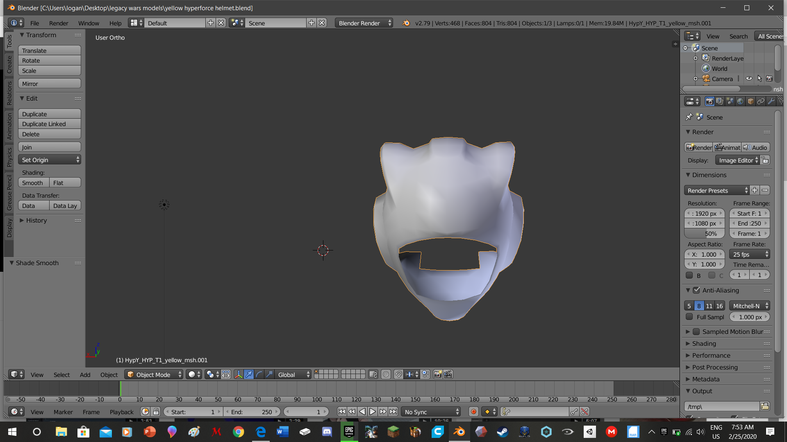Open the World properties tab icon
This screenshot has height=442, width=787.
[x=740, y=101]
